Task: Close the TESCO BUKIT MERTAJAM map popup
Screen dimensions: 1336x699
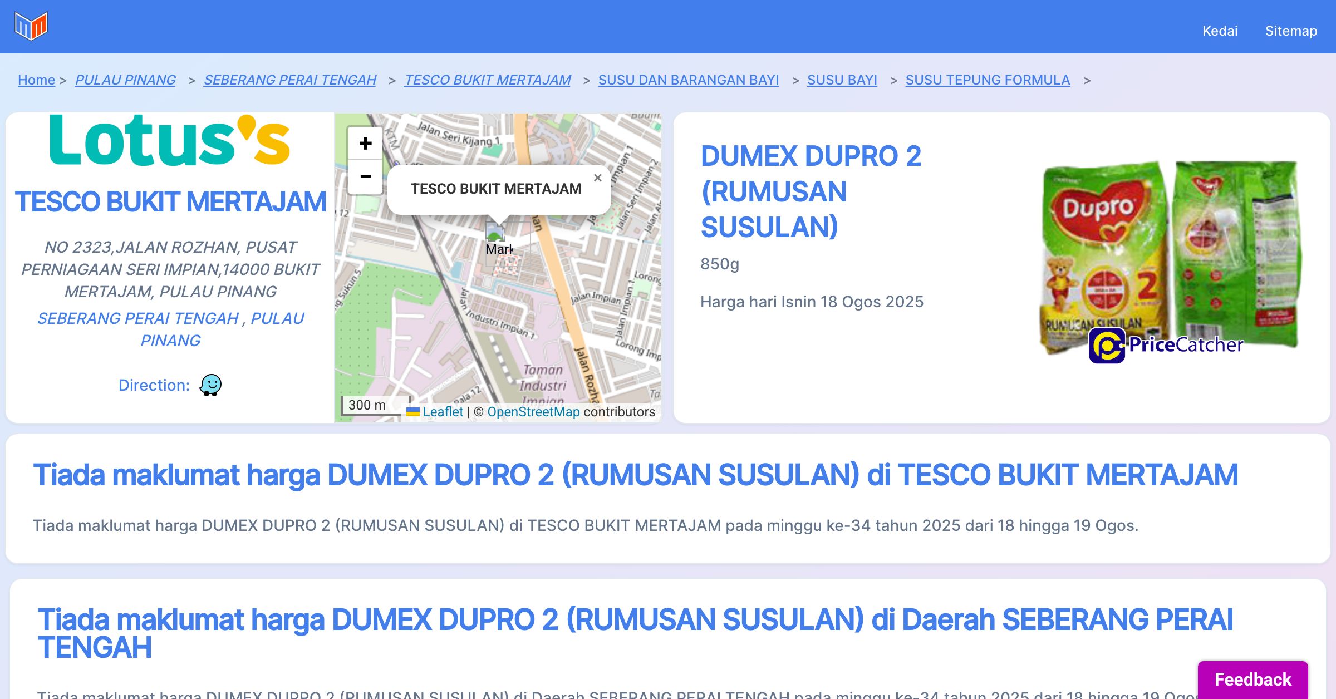Action: [597, 178]
